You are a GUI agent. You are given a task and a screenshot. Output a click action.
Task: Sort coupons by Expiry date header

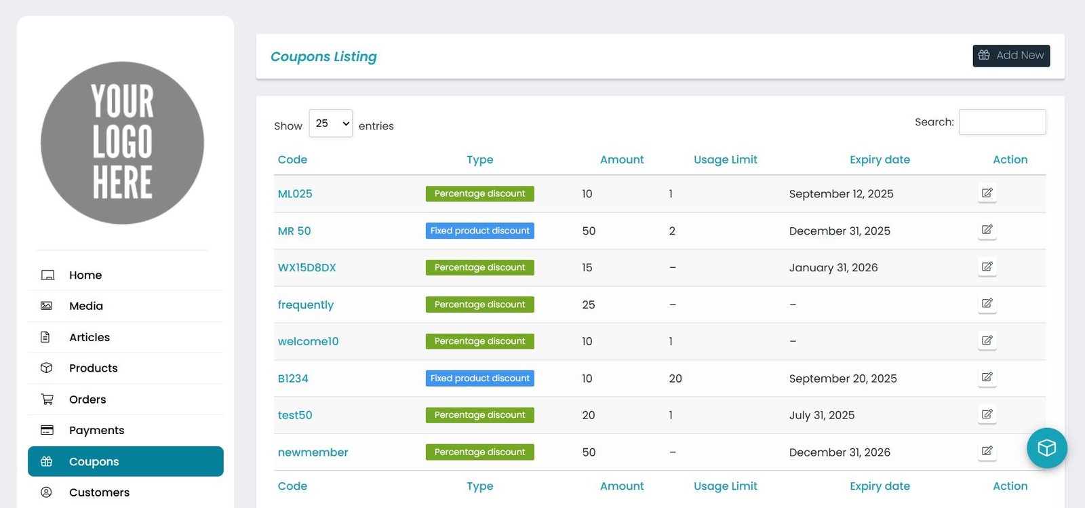tap(879, 159)
